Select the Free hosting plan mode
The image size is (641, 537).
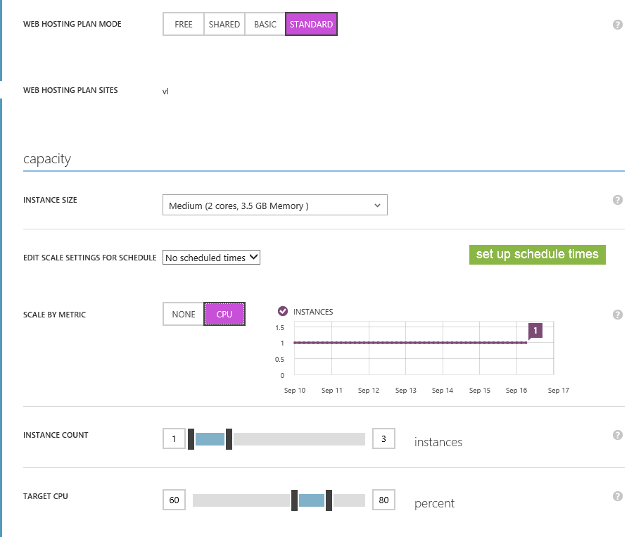[x=184, y=24]
